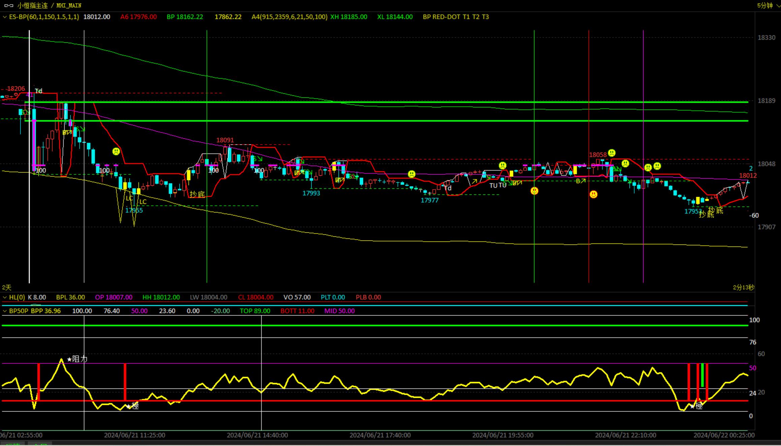Click the 17993 low price label
The image size is (781, 446).
(311, 193)
